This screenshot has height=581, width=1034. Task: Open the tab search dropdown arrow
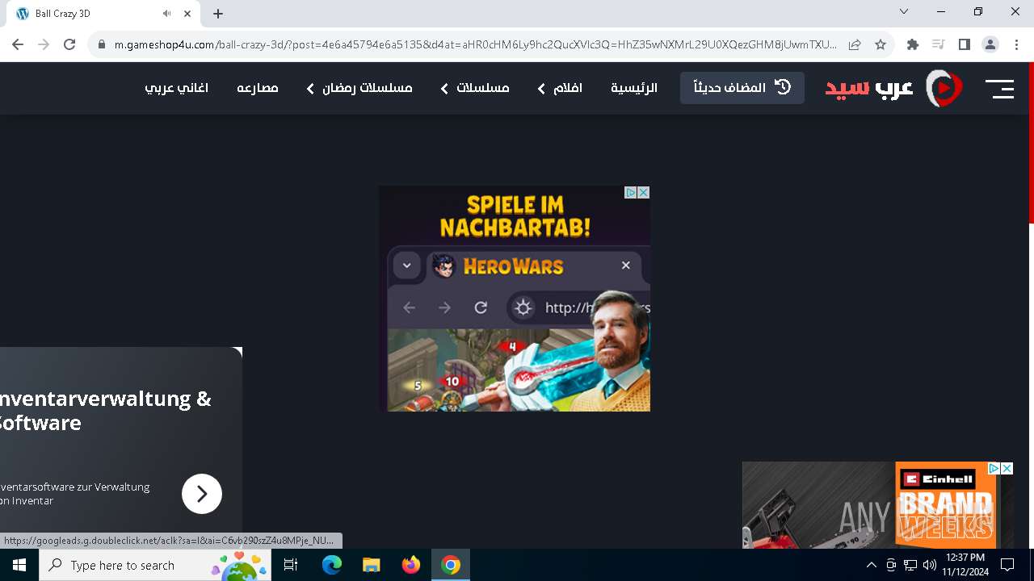click(x=904, y=11)
